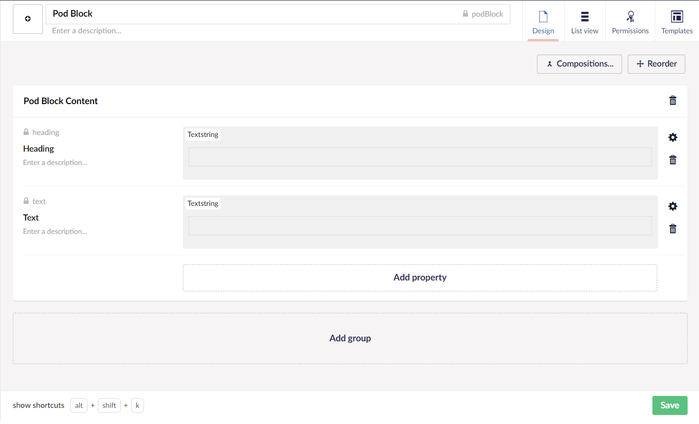Delete the Heading property
The height and width of the screenshot is (424, 699).
click(x=672, y=160)
